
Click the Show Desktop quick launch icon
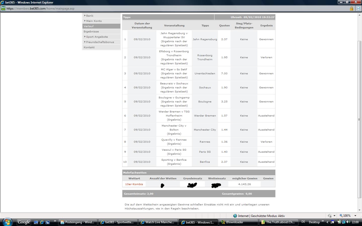click(x=36, y=222)
